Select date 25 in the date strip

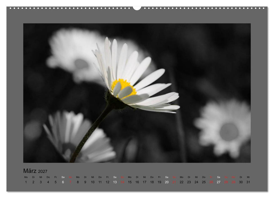click(204, 182)
